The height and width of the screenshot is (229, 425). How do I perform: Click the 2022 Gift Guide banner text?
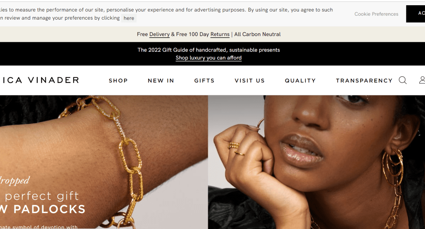(209, 50)
